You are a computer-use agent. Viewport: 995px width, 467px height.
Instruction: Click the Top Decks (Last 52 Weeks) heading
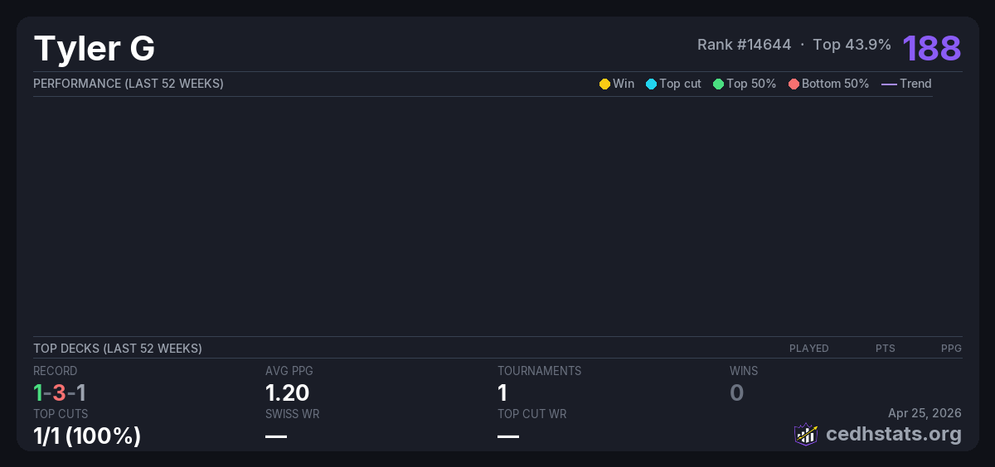pyautogui.click(x=118, y=349)
